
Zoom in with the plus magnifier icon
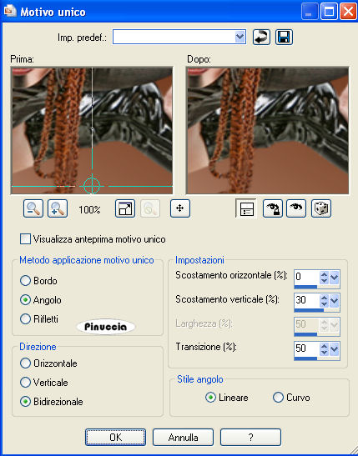pyautogui.click(x=58, y=208)
